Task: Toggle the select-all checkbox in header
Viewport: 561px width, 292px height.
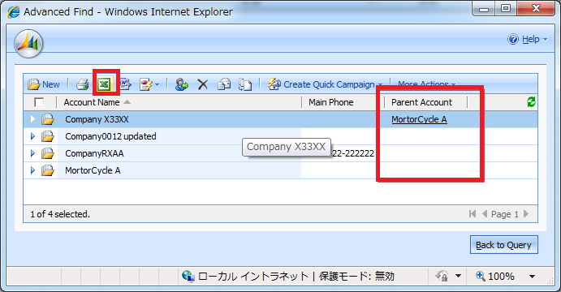Action: [x=39, y=102]
